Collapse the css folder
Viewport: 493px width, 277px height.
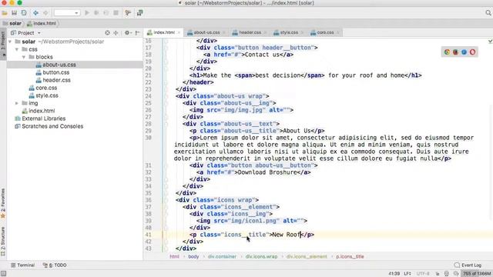pos(17,49)
